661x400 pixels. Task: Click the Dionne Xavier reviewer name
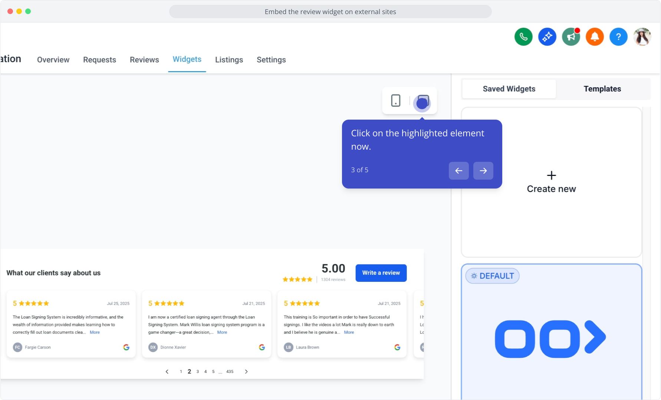(x=173, y=347)
